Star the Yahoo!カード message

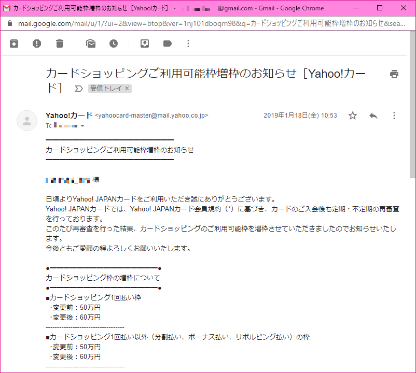353,116
